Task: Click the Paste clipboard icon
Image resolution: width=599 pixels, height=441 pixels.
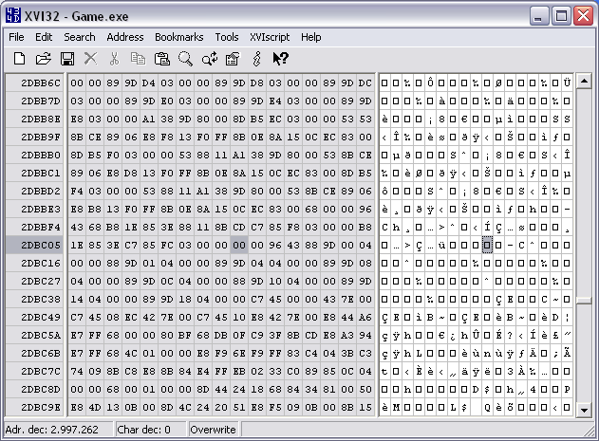Action: pyautogui.click(x=161, y=59)
